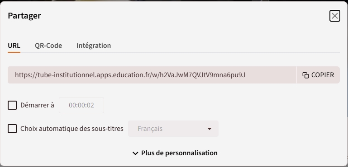348x167 pixels.
Task: Enable the Démarrer à checkbox
Action: pos(12,105)
